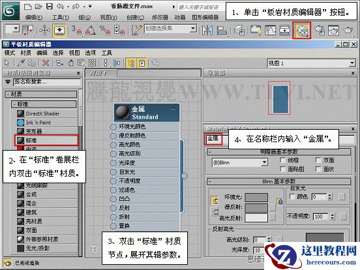
Task: Toggle the 颜色 self-illumination color checkbox
Action: click(292, 197)
